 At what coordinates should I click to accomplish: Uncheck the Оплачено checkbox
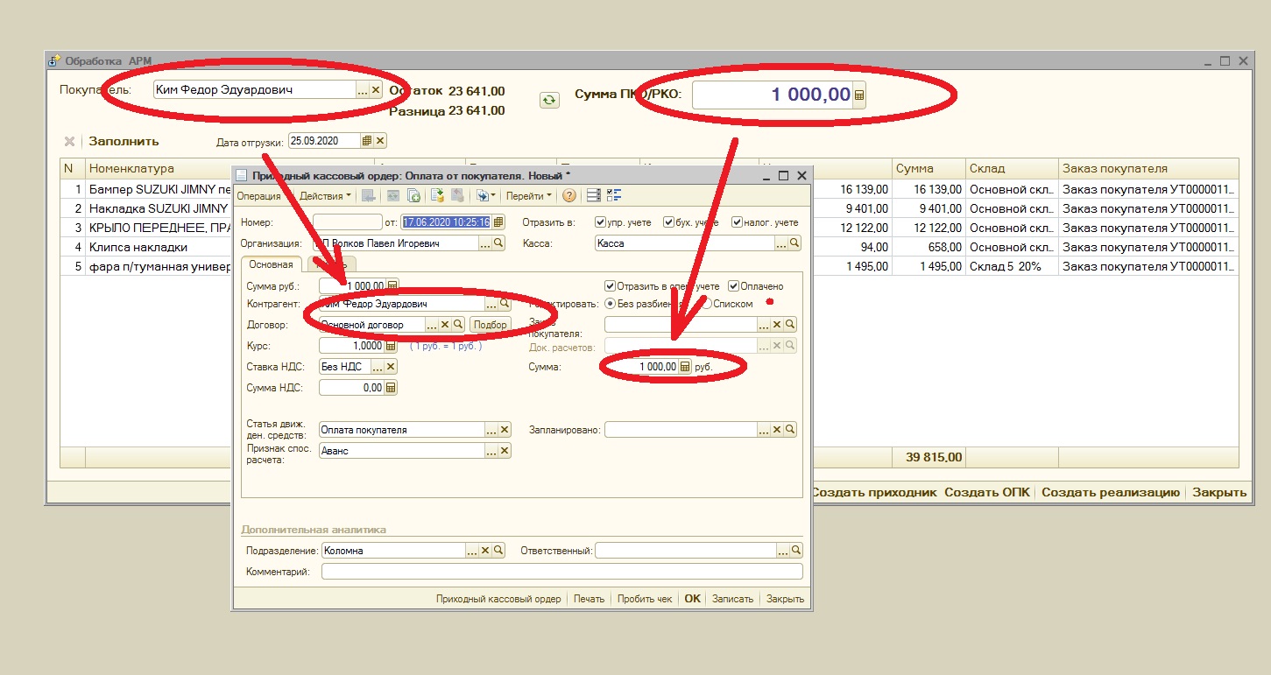(x=733, y=286)
